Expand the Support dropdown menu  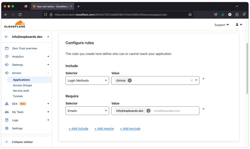221,25
